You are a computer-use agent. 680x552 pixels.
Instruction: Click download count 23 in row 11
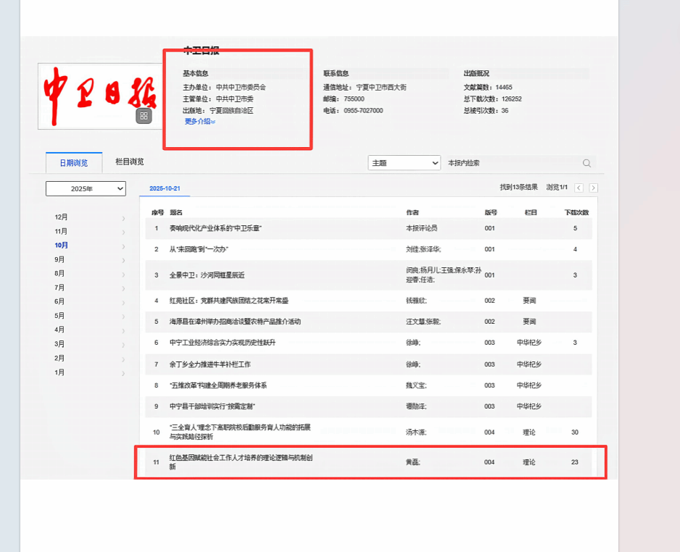coord(575,462)
